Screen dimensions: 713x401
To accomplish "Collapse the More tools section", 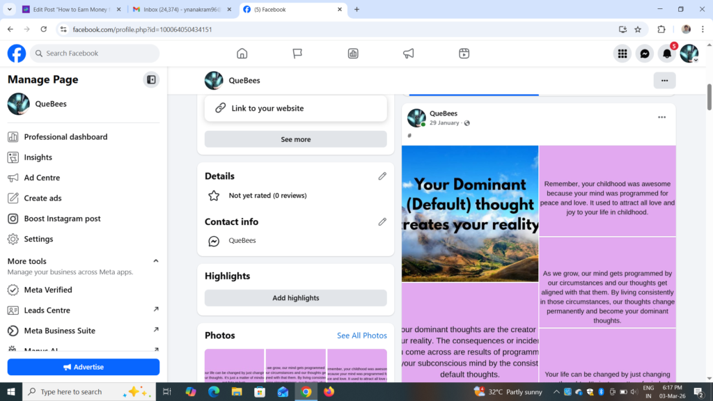I will 157,260.
